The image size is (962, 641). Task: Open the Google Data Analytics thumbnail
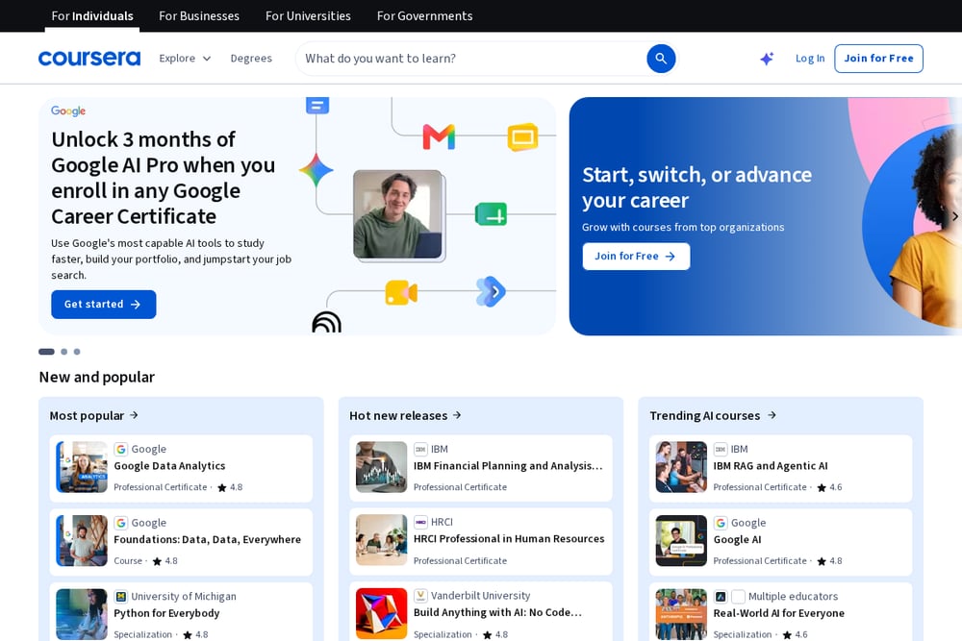82,467
